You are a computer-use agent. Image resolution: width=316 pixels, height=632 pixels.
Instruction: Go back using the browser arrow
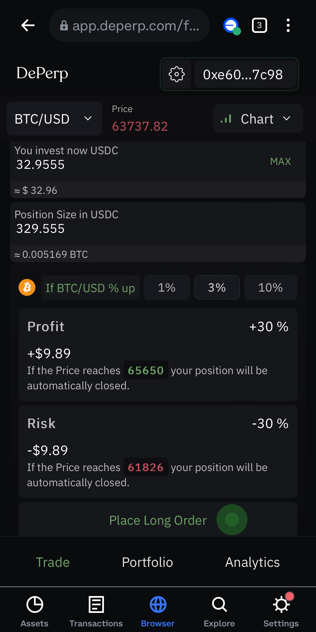28,26
